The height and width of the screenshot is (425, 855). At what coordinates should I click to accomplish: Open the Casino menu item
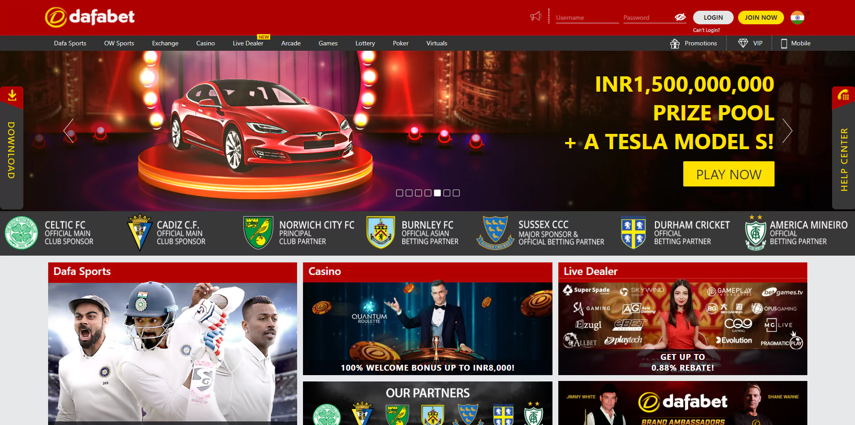tap(205, 43)
